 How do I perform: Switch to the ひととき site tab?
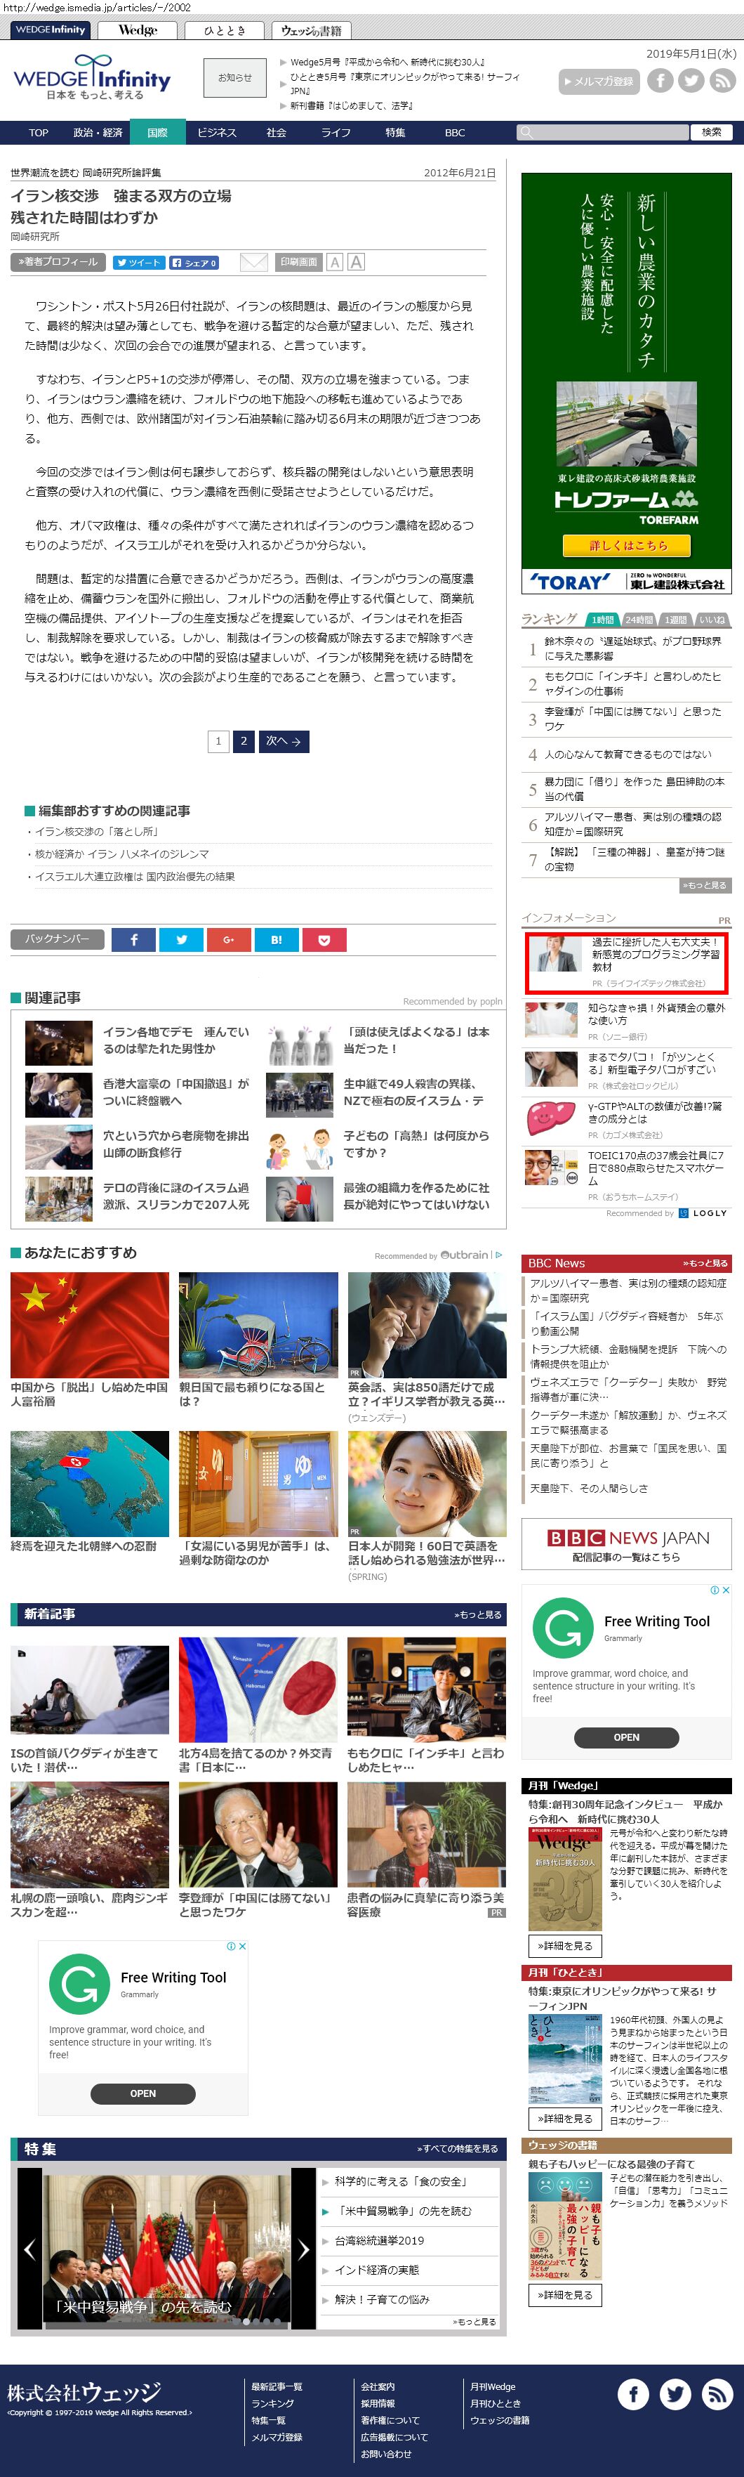click(224, 31)
